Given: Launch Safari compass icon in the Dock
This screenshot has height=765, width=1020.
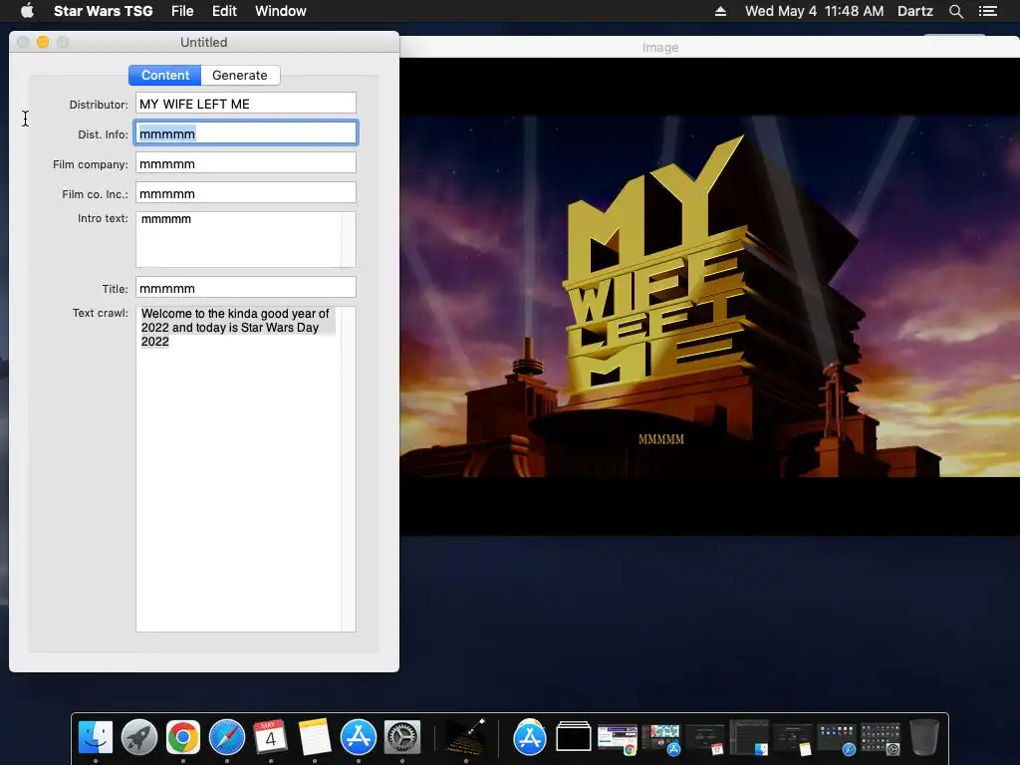Looking at the screenshot, I should 227,737.
